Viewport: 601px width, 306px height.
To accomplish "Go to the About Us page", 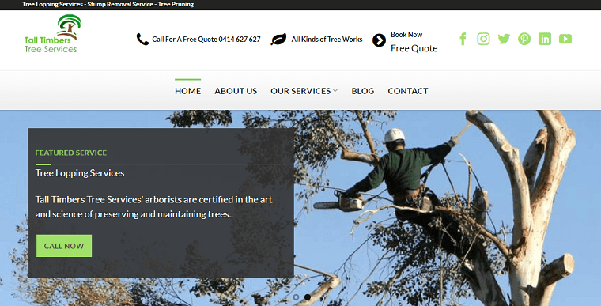I will [236, 91].
